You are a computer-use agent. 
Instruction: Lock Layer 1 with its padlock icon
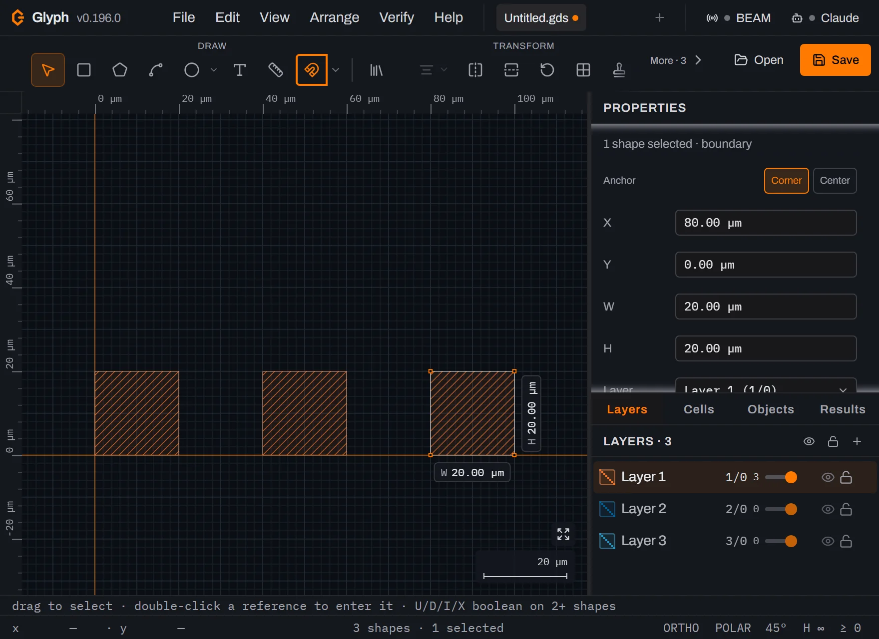[846, 477]
